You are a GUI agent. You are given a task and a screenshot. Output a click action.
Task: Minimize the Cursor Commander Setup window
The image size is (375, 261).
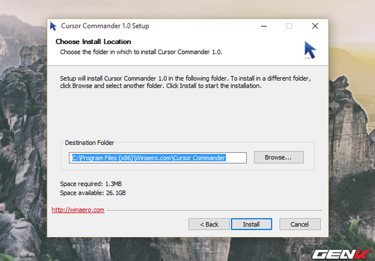click(x=262, y=26)
